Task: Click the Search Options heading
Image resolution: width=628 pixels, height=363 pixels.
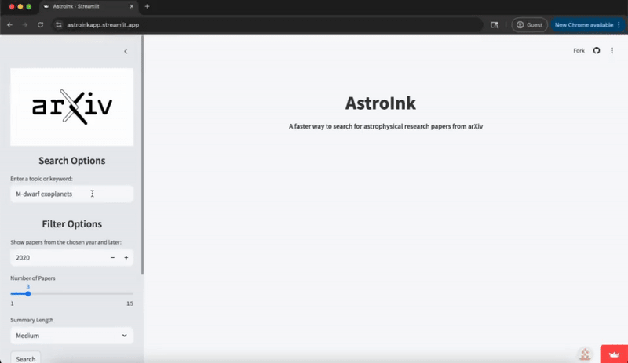Action: pos(72,161)
